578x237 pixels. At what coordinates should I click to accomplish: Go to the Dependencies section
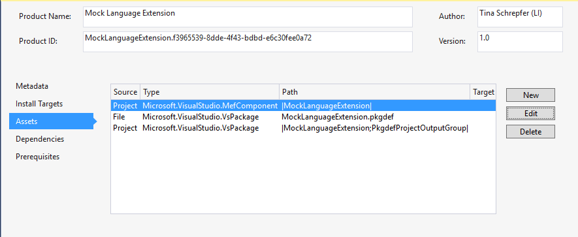pyautogui.click(x=40, y=139)
